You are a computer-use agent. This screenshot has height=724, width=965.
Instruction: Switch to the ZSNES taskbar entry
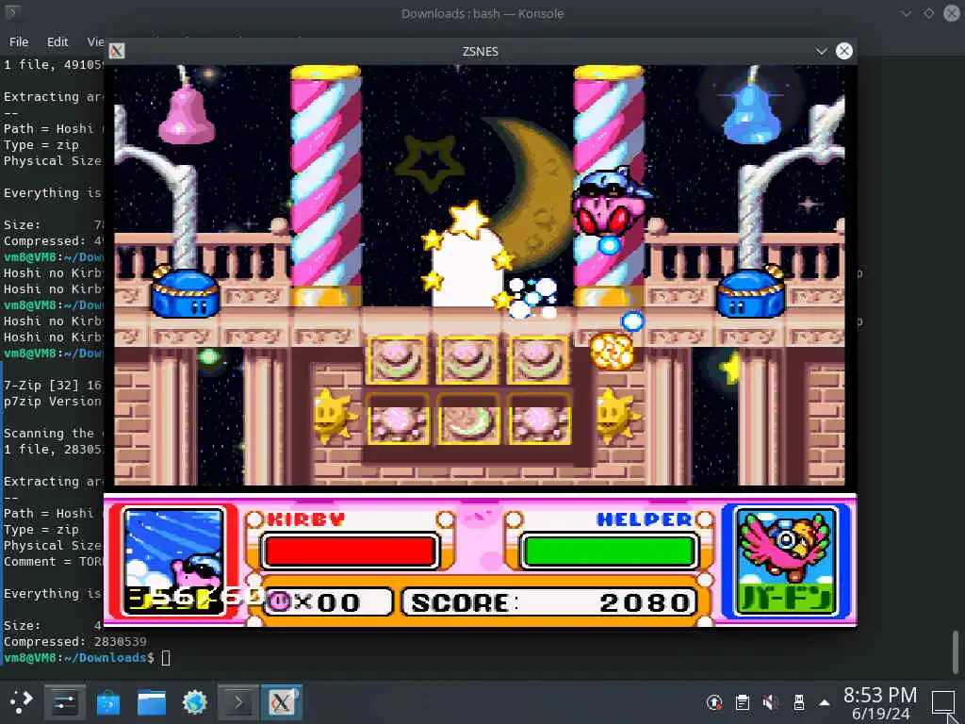click(x=281, y=701)
